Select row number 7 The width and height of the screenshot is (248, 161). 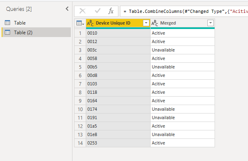tap(80, 84)
